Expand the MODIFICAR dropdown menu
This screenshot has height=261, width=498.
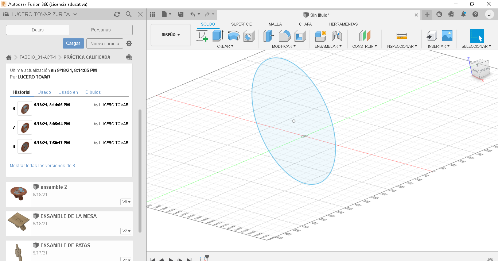pyautogui.click(x=284, y=46)
